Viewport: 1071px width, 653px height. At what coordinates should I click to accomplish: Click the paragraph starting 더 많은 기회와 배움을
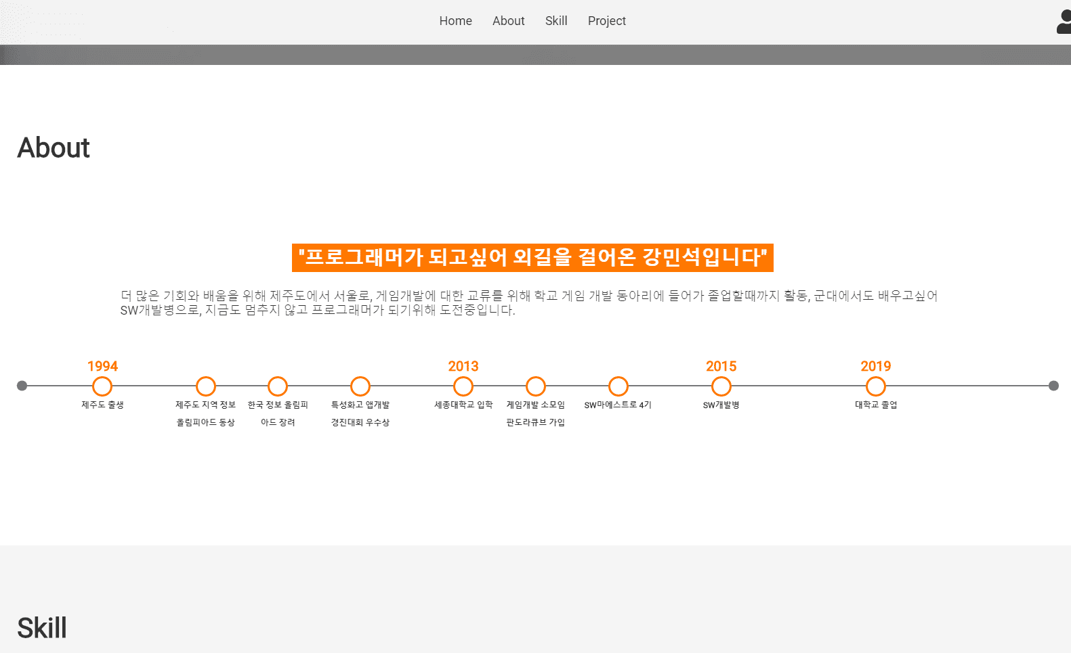point(529,303)
